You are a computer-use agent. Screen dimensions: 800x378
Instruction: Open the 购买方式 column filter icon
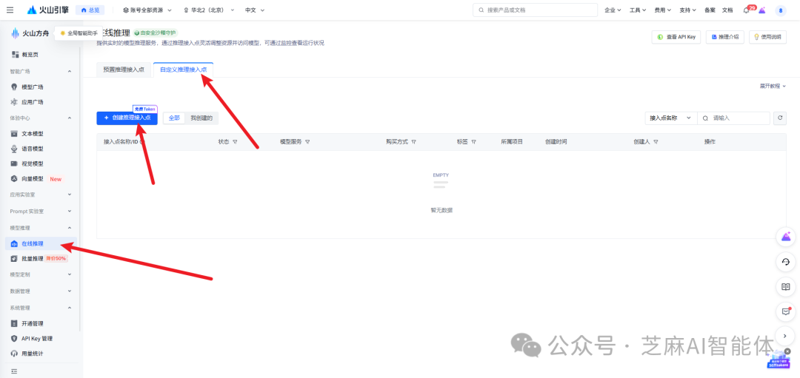coord(414,142)
